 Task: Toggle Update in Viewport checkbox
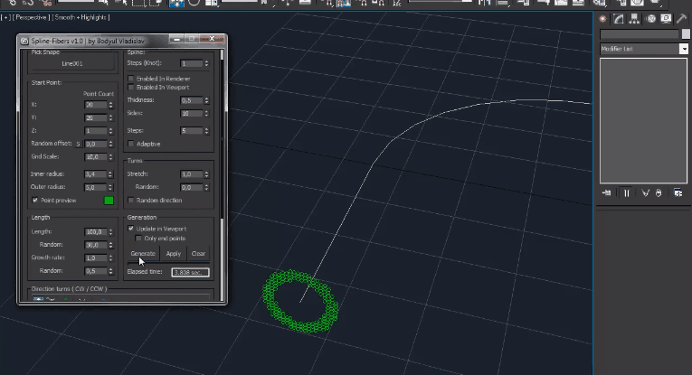pos(132,229)
